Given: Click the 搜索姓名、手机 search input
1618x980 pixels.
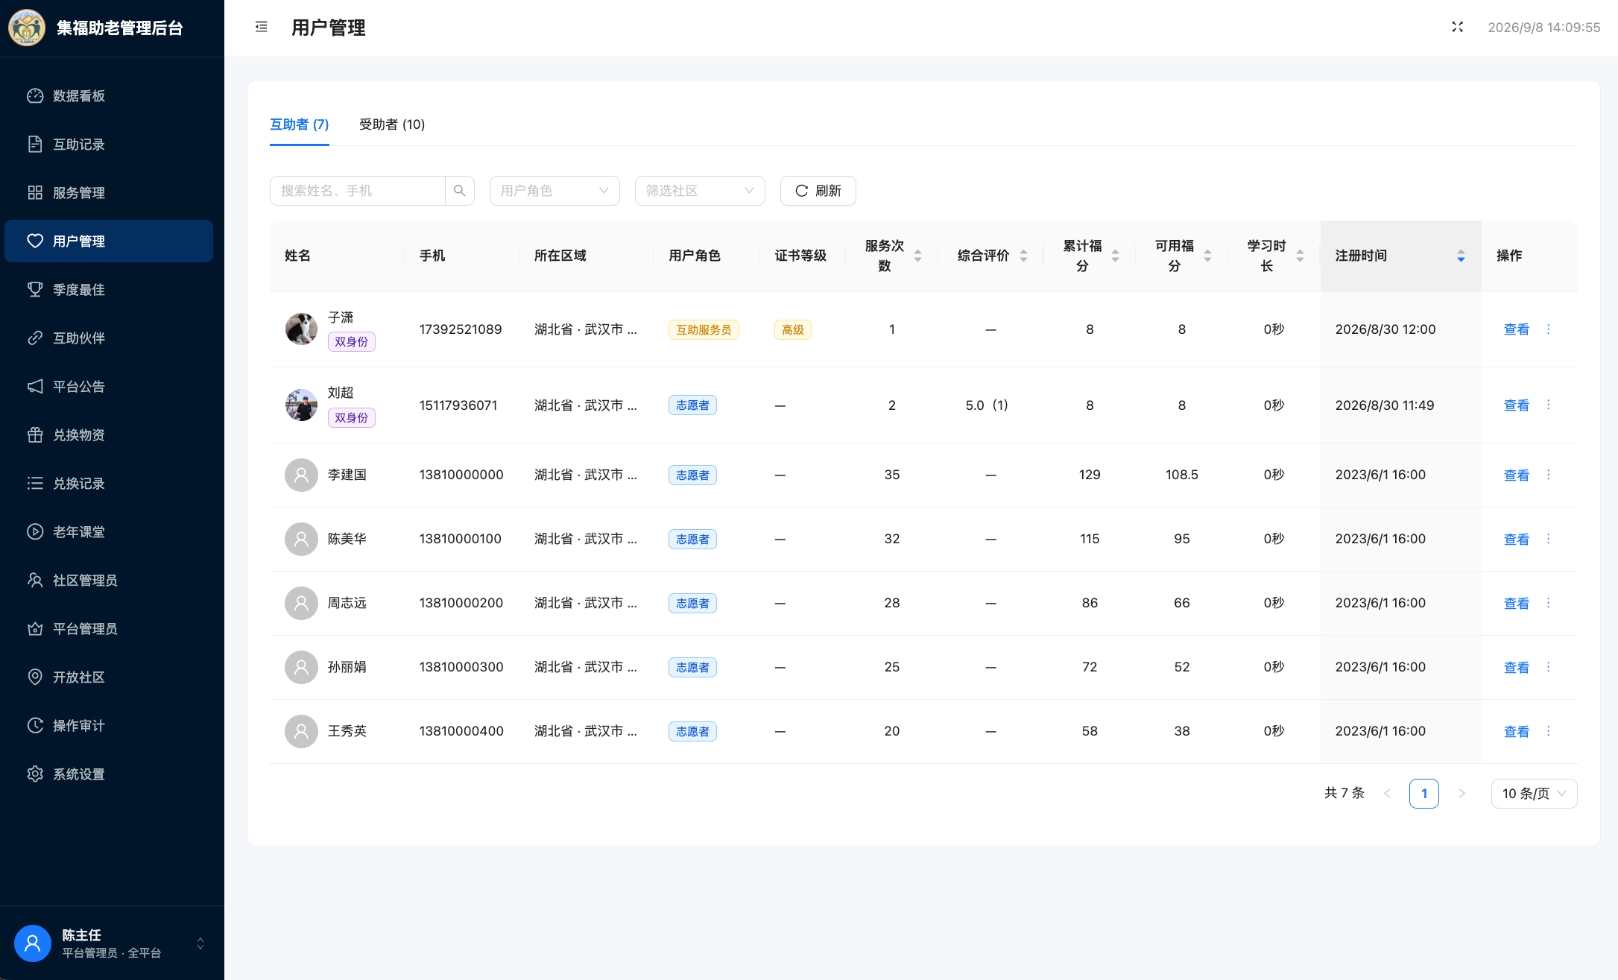Looking at the screenshot, I should 358,191.
